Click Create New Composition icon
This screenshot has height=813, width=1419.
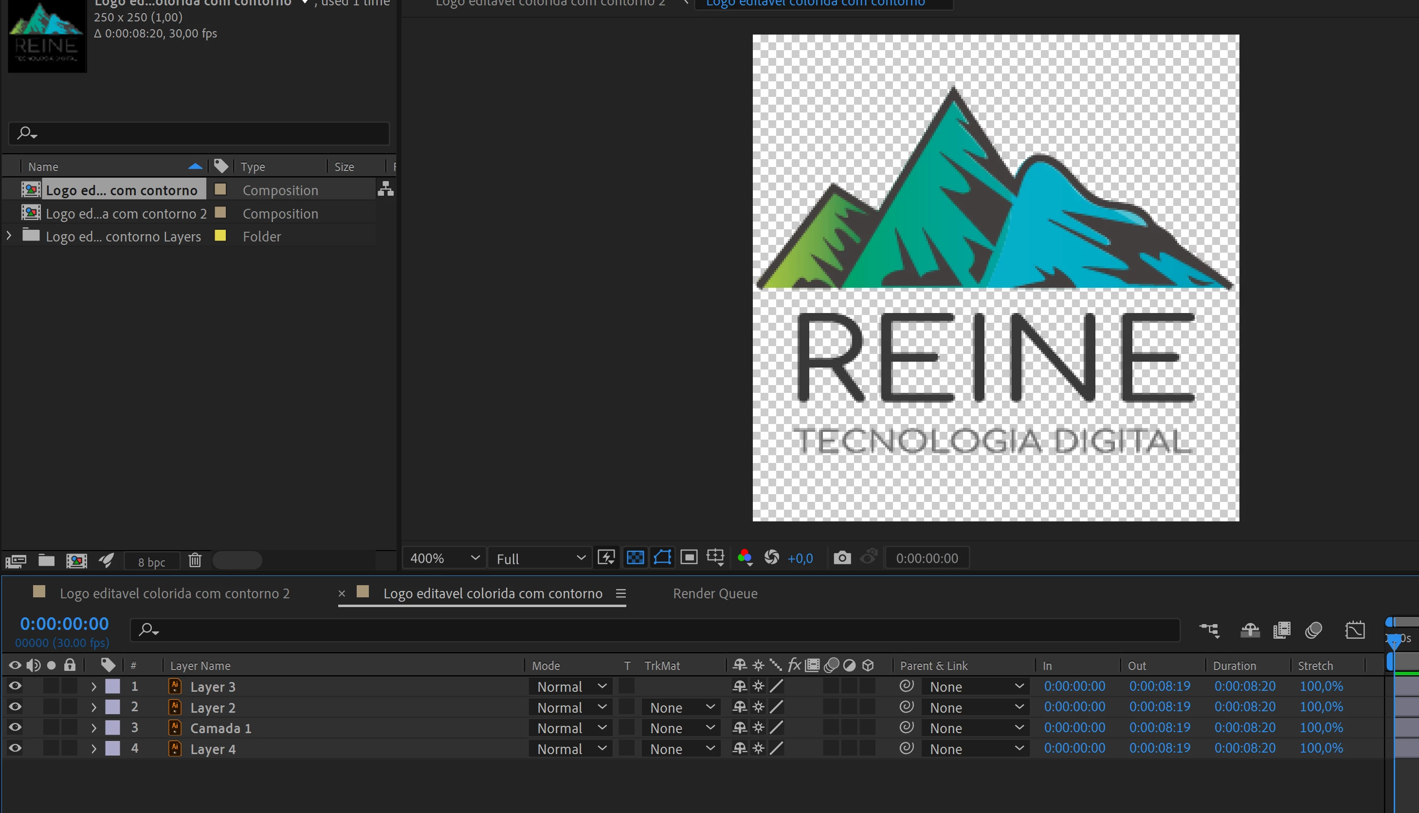pos(76,561)
